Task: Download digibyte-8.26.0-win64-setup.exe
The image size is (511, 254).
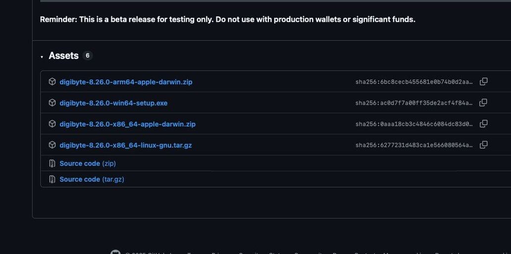Action: (113, 103)
